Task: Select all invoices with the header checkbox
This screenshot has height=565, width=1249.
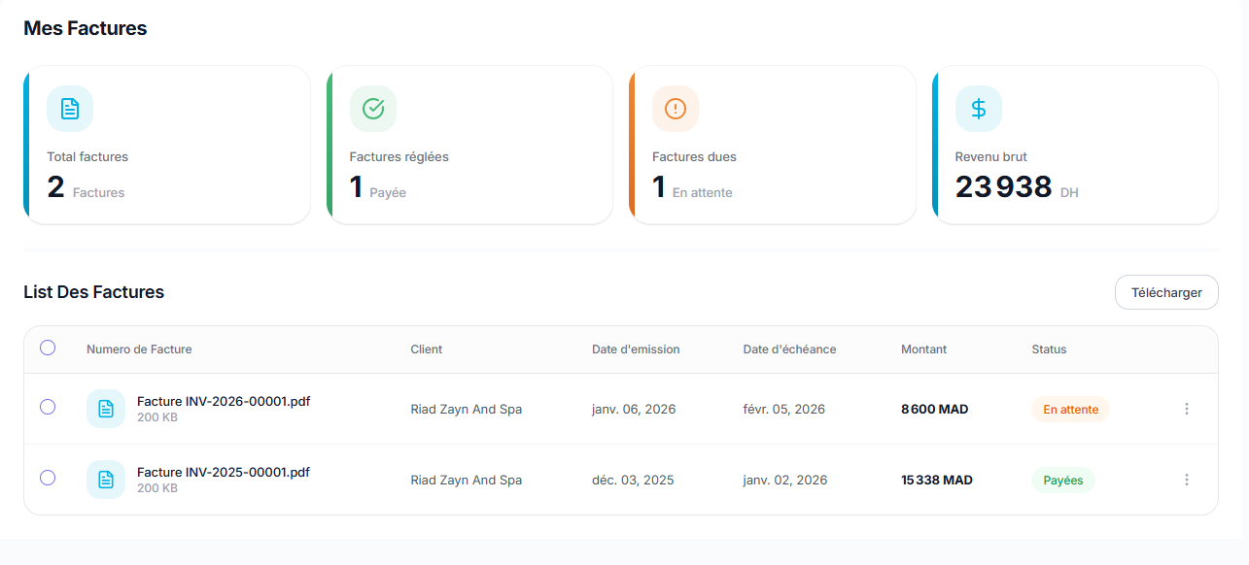Action: [x=48, y=348]
